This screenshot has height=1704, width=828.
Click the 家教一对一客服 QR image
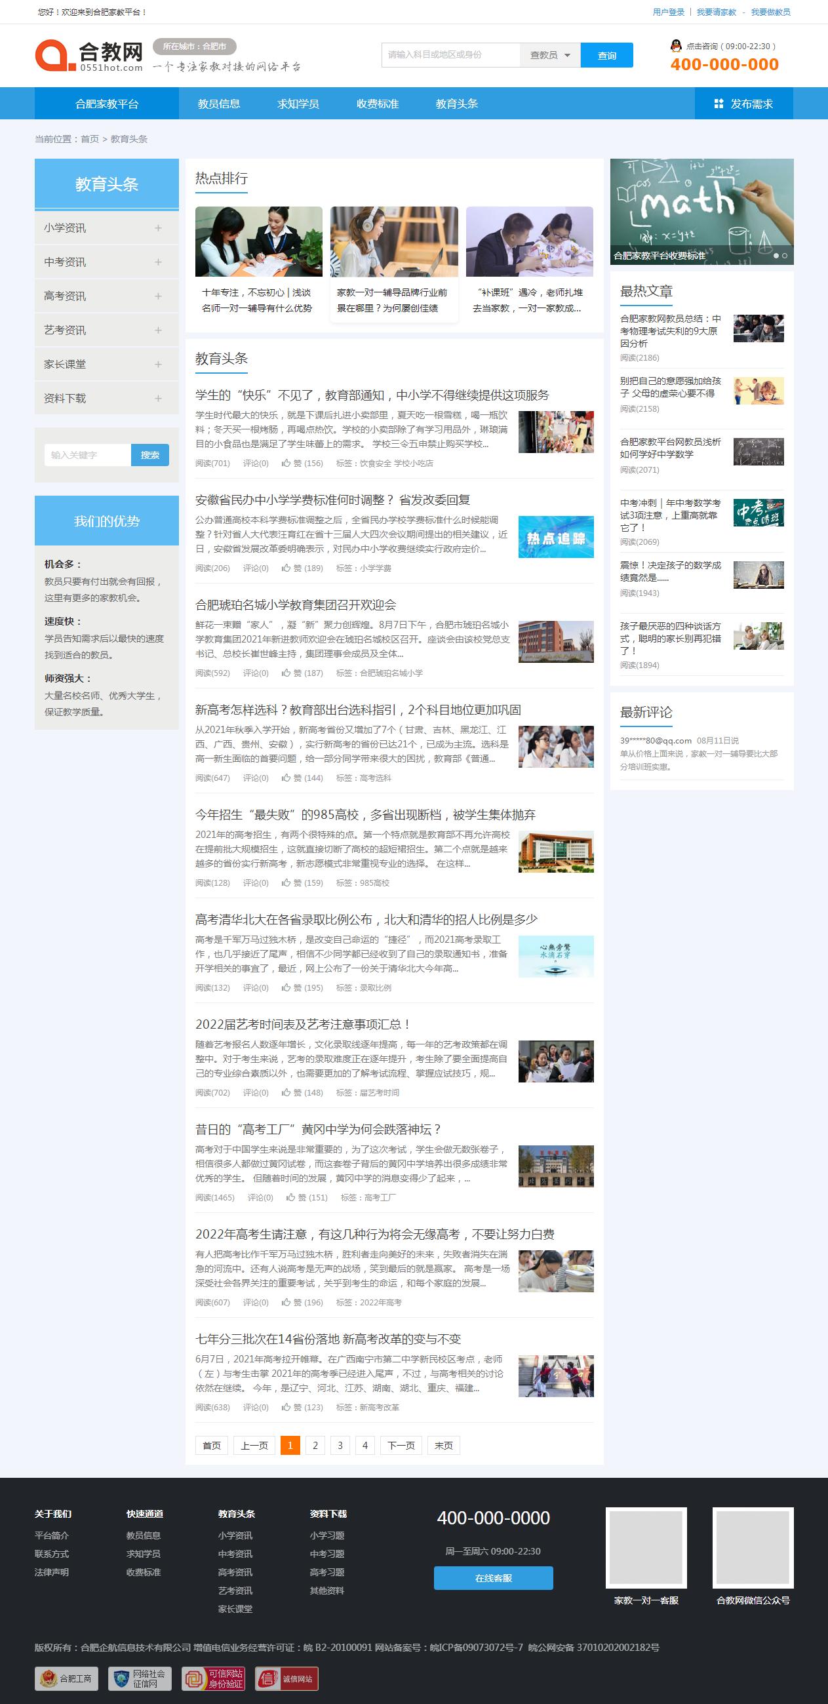pyautogui.click(x=646, y=1548)
